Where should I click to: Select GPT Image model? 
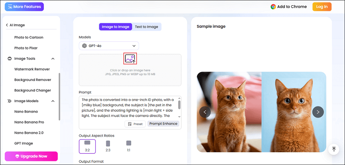pos(23,143)
